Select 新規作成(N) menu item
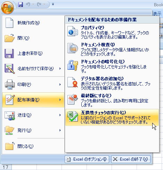The height and width of the screenshot is (170, 163). pyautogui.click(x=33, y=23)
